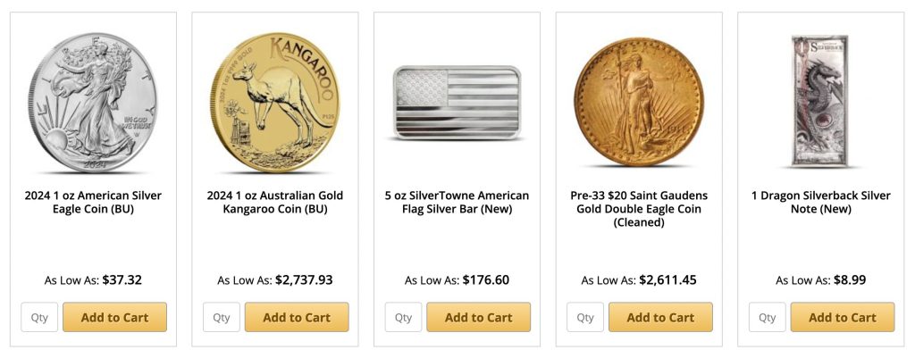Add the SilverTowne Flag Bar to cart

(479, 317)
